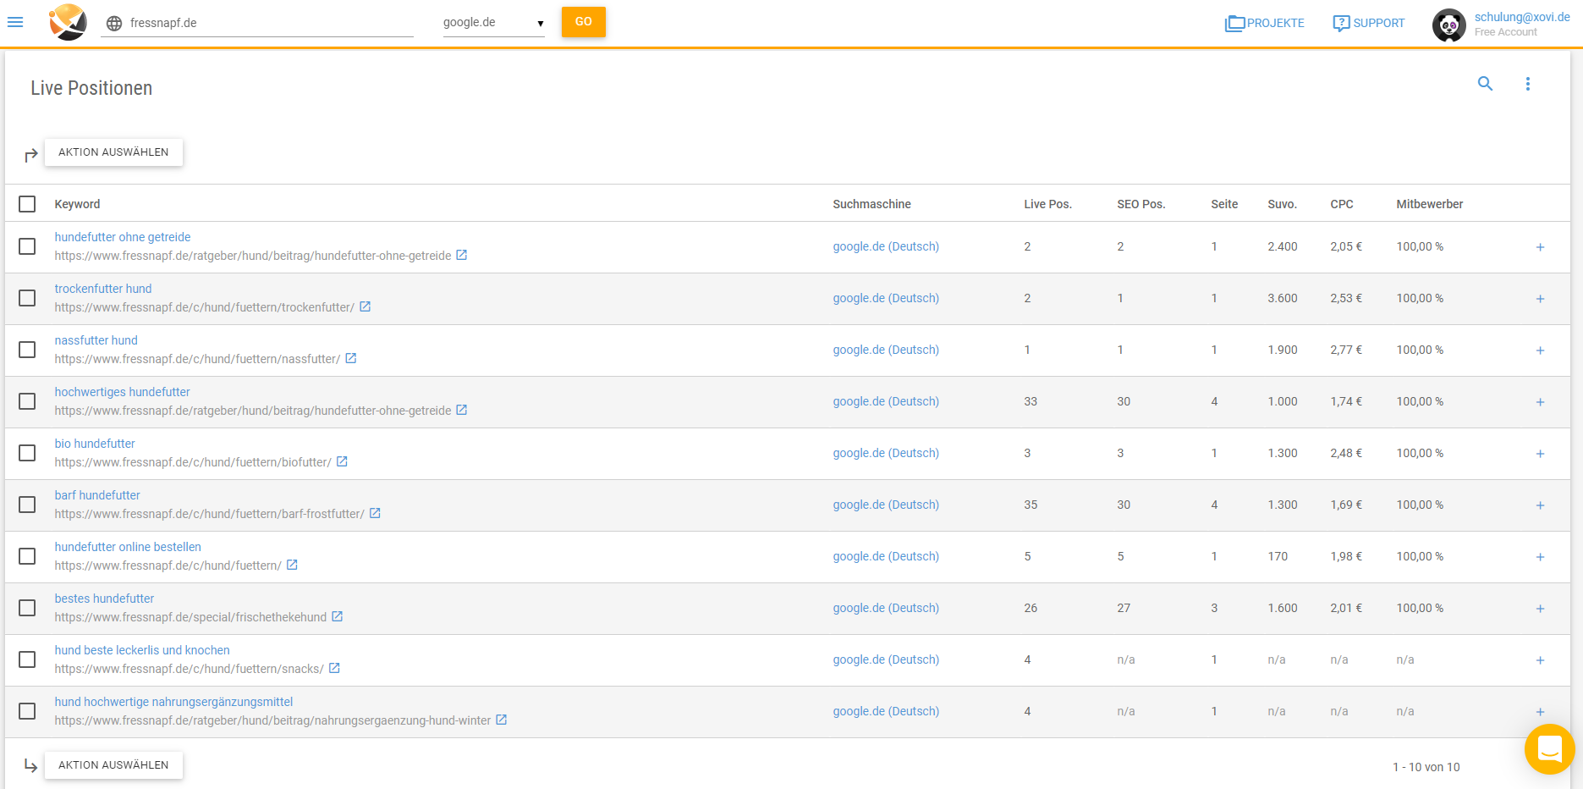The height and width of the screenshot is (789, 1583).
Task: Open keyword link nassfutter hund
Action: (96, 340)
